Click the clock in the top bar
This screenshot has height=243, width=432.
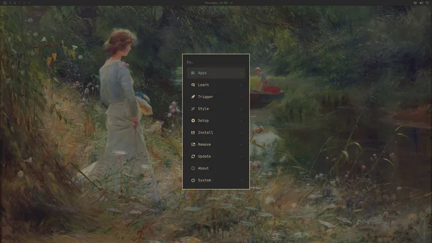tap(216, 3)
